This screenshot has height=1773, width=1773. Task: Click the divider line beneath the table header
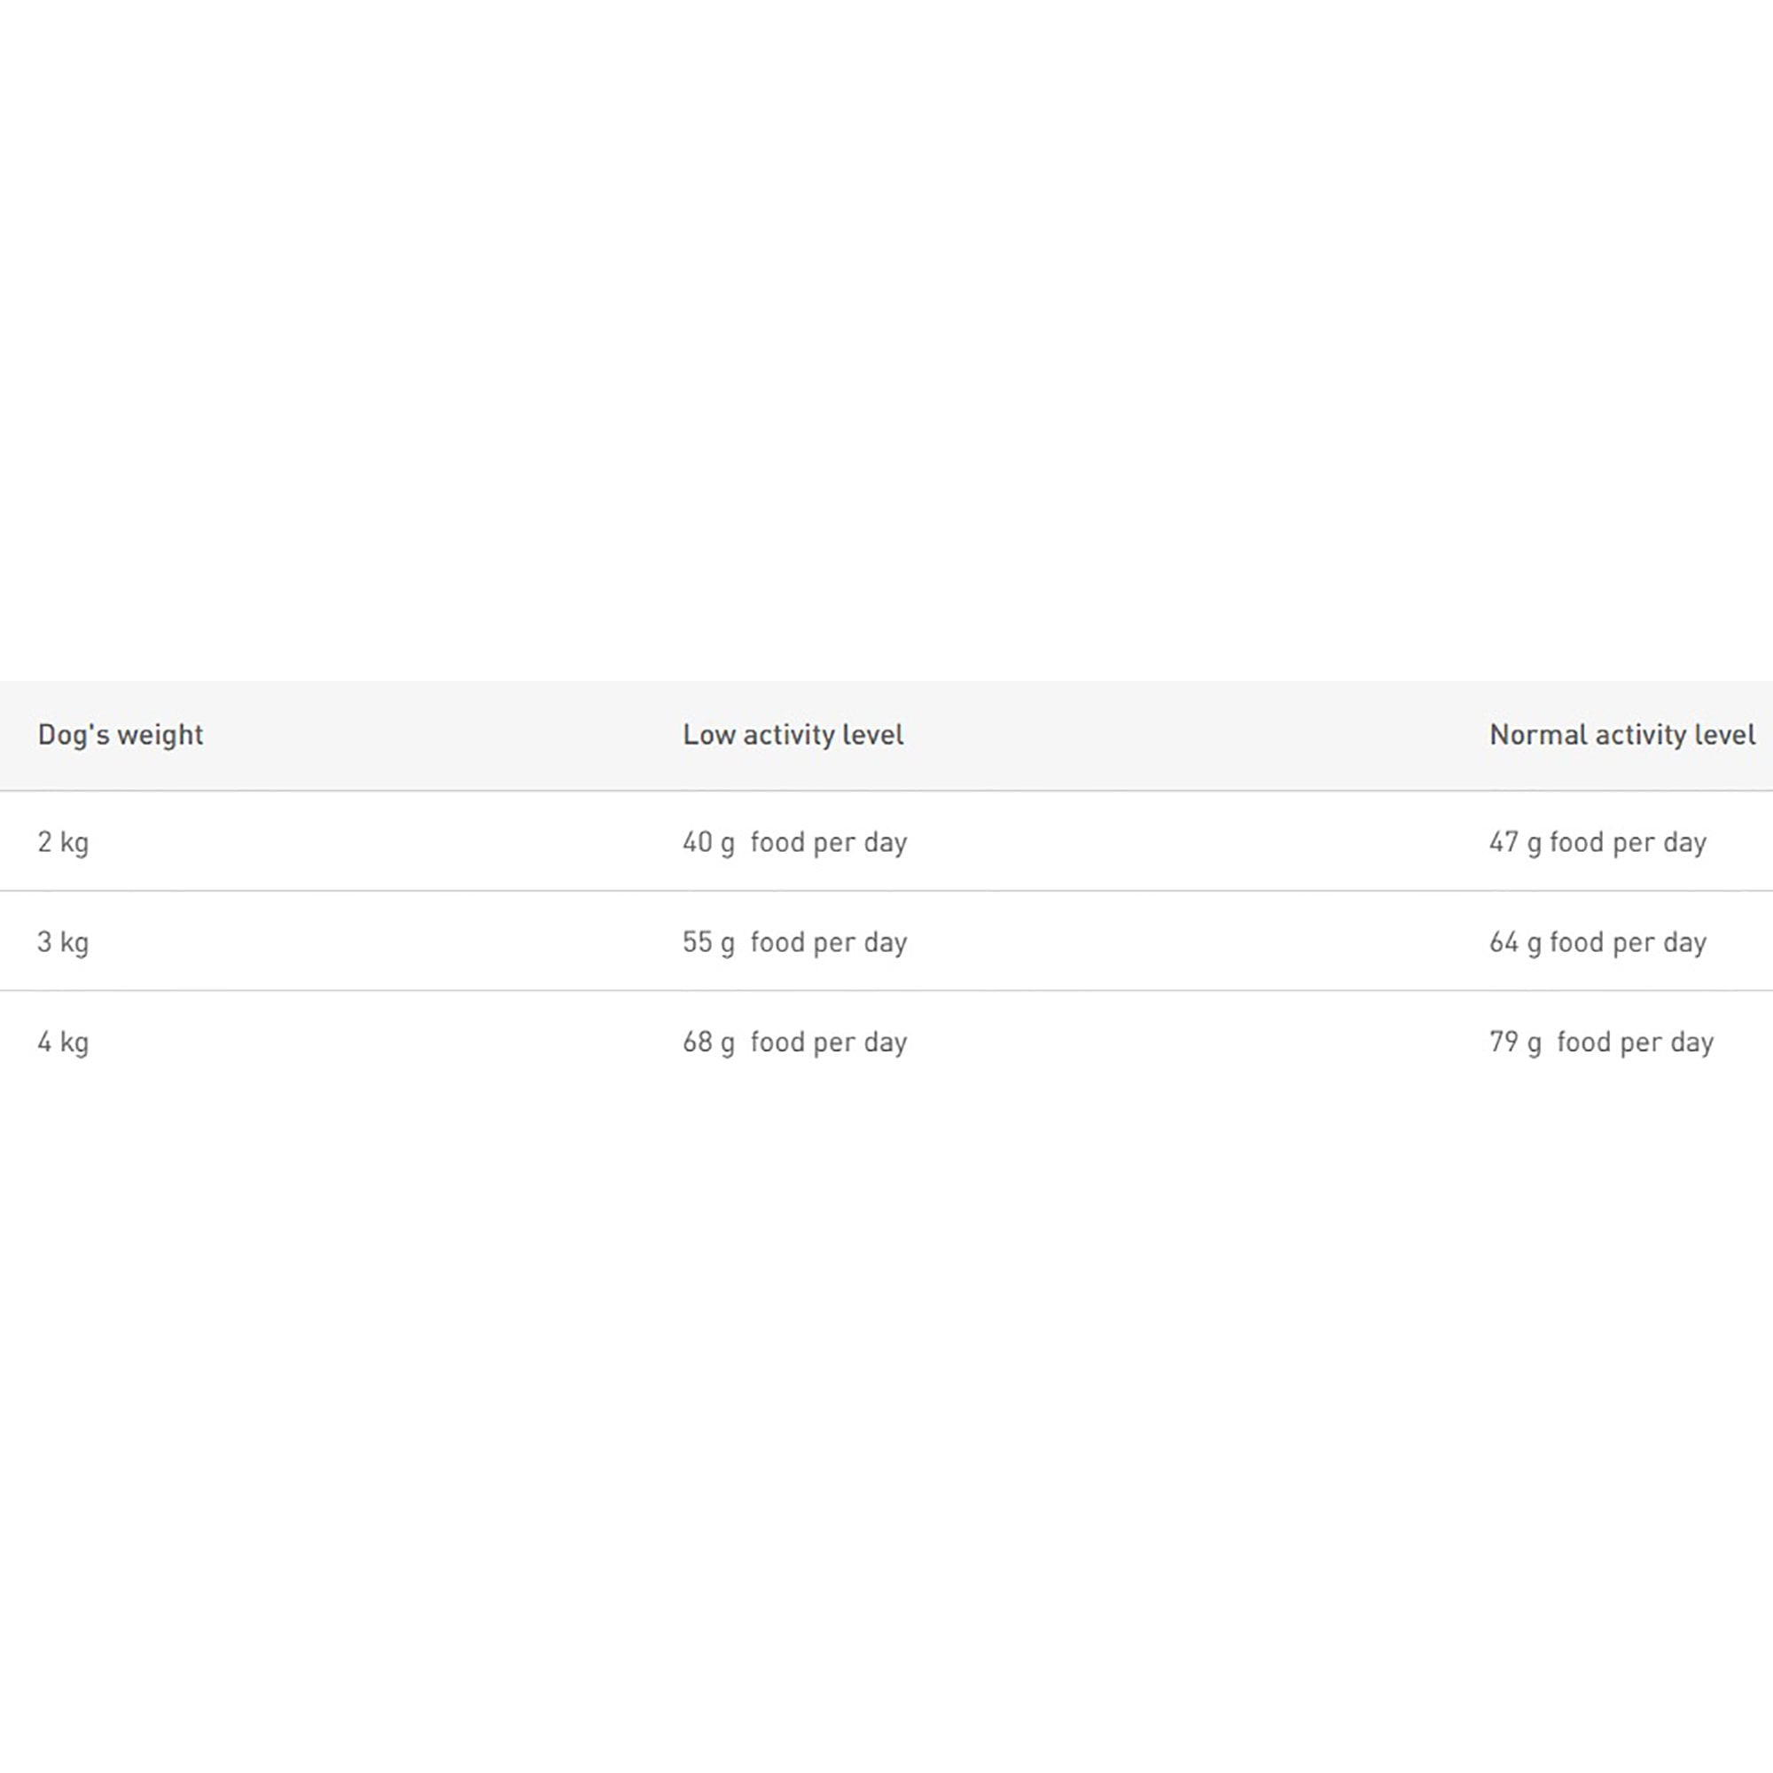[886, 790]
